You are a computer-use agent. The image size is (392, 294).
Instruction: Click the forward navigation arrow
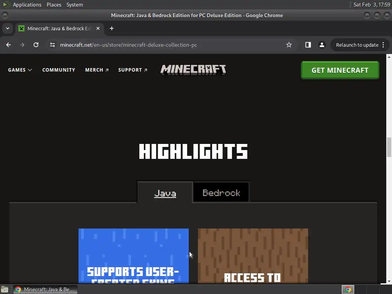[x=22, y=45]
